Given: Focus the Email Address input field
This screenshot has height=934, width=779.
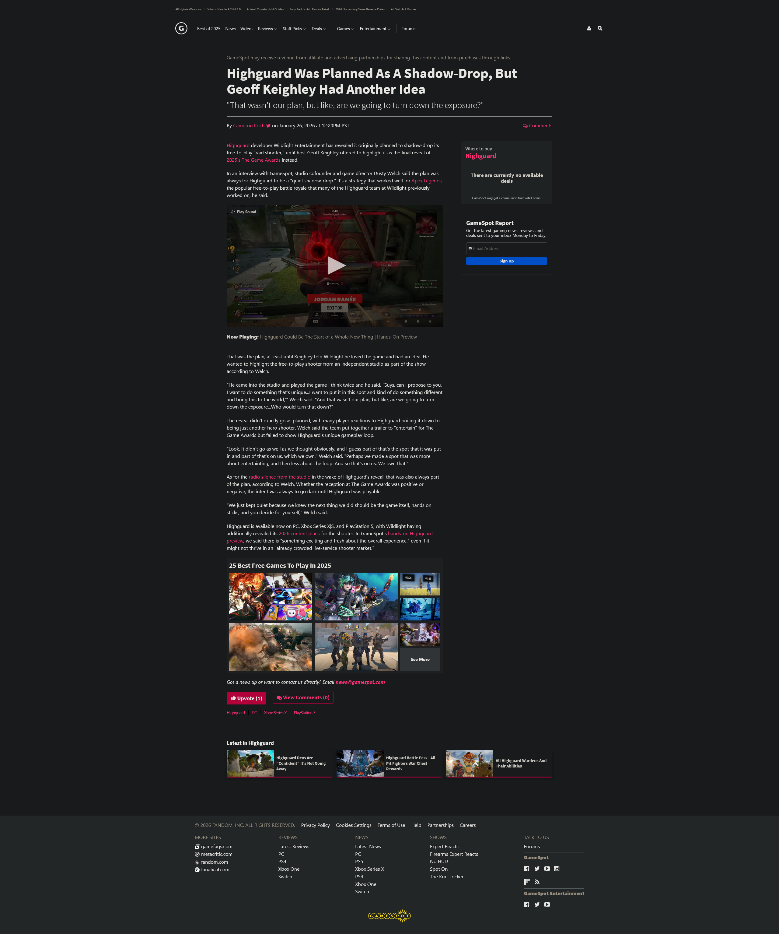Looking at the screenshot, I should [506, 248].
